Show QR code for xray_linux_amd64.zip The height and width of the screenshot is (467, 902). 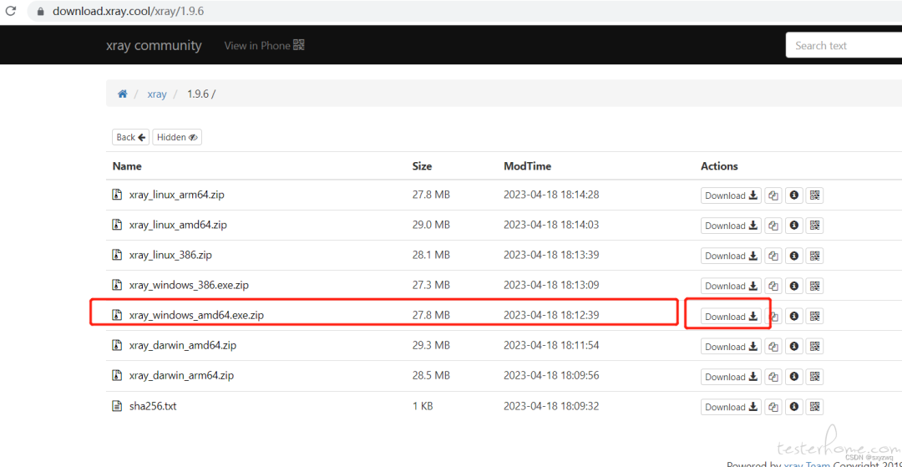[x=814, y=226]
